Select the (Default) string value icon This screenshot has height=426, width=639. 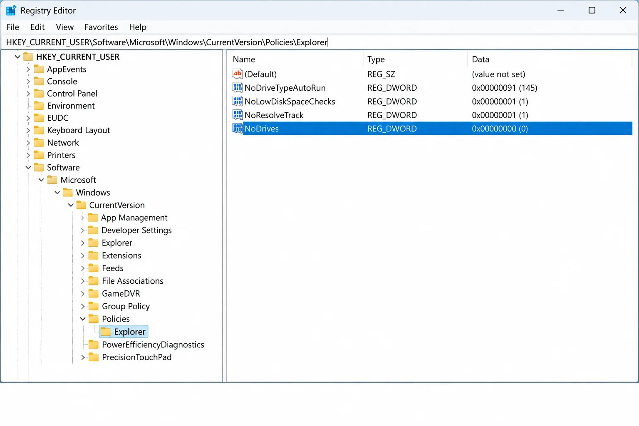[x=238, y=74]
